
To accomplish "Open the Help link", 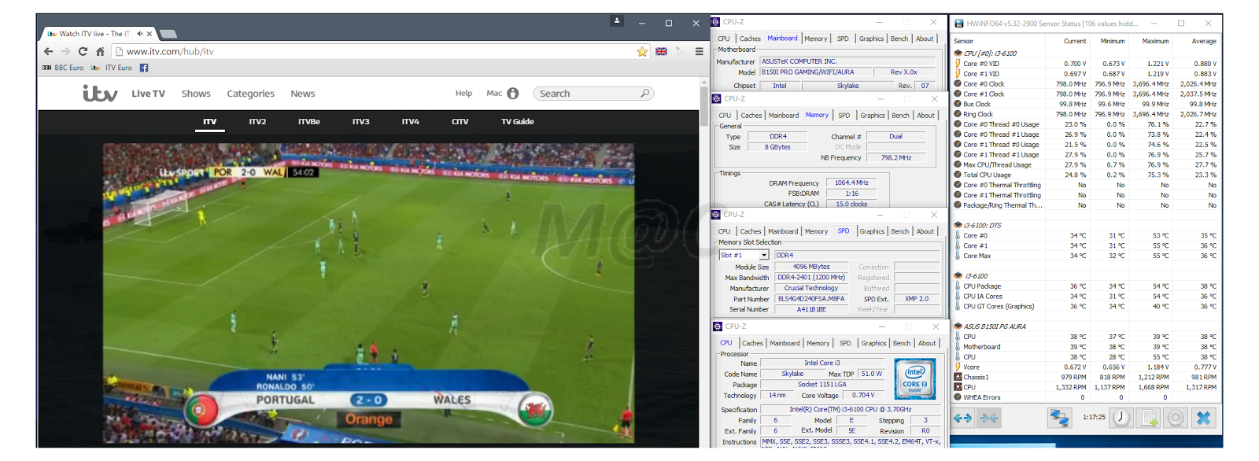I will coord(463,93).
